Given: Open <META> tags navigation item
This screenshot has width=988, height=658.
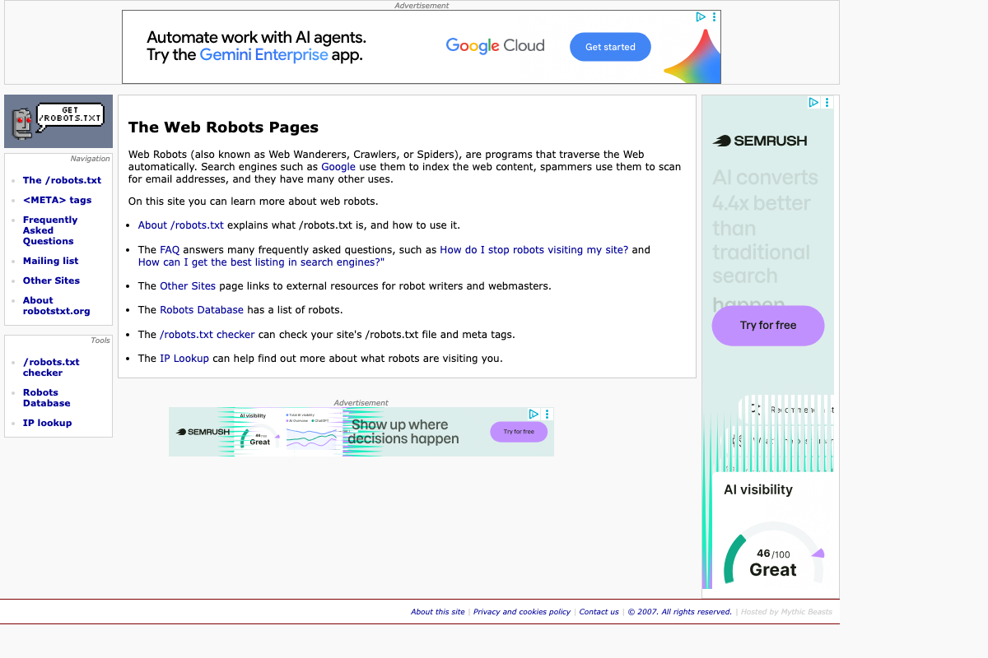Looking at the screenshot, I should (58, 200).
